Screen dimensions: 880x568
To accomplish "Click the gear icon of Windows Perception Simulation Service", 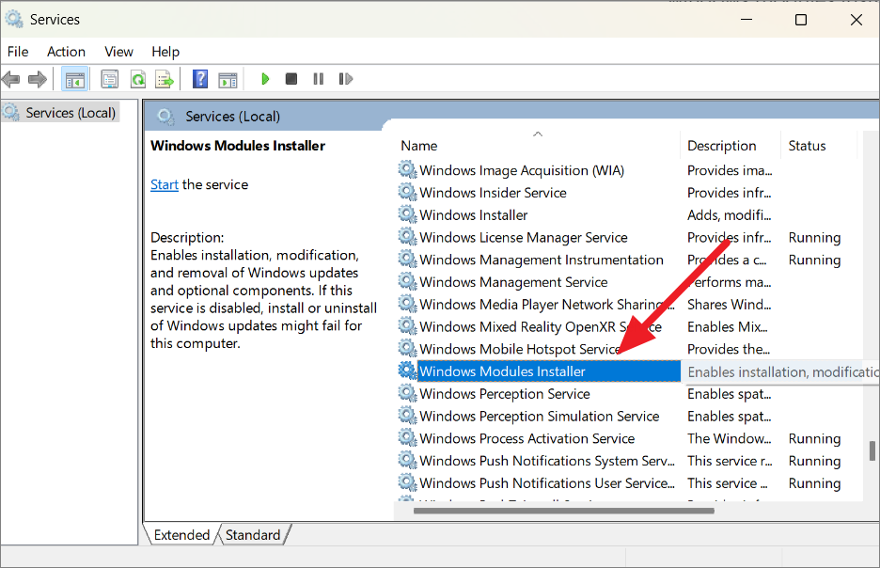I will [x=407, y=416].
